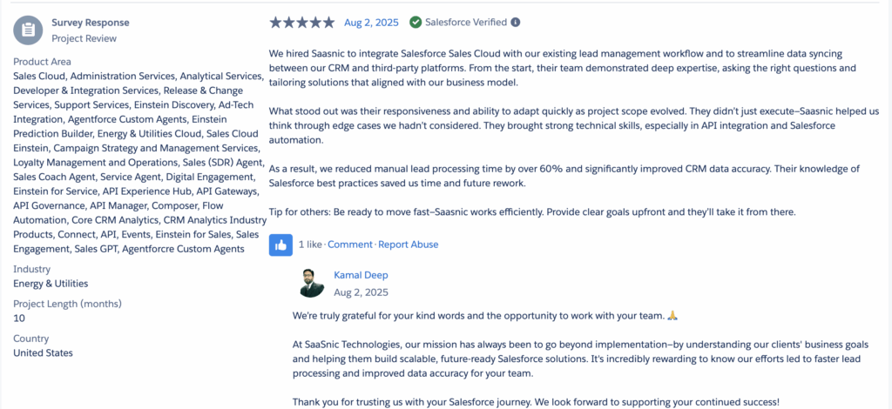Click the Survey Response clipboard icon
This screenshot has height=409, width=892.
point(28,30)
